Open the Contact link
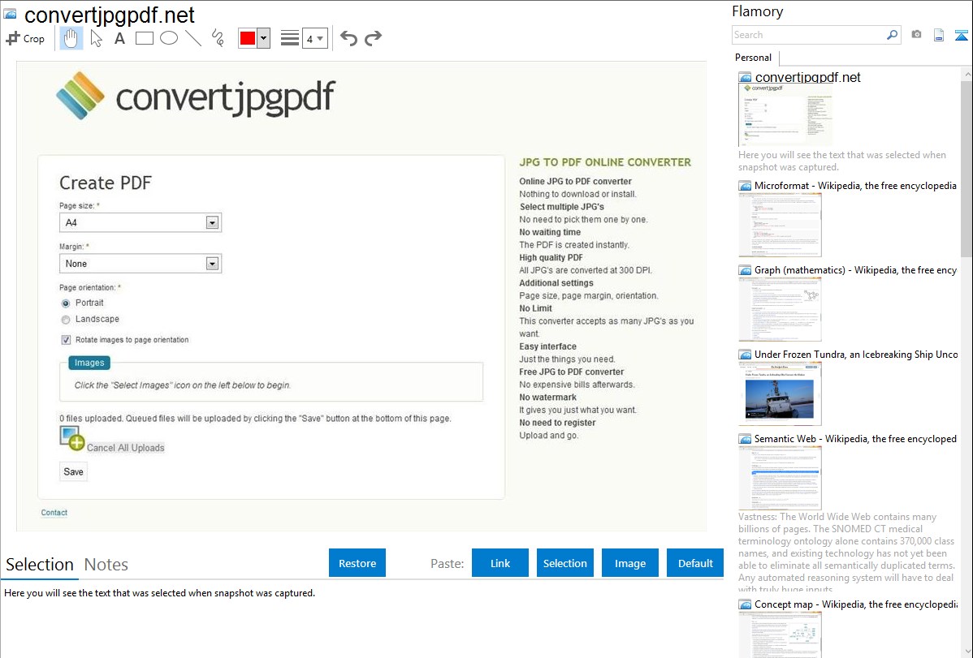Viewport: 973px width, 658px height. [x=54, y=513]
